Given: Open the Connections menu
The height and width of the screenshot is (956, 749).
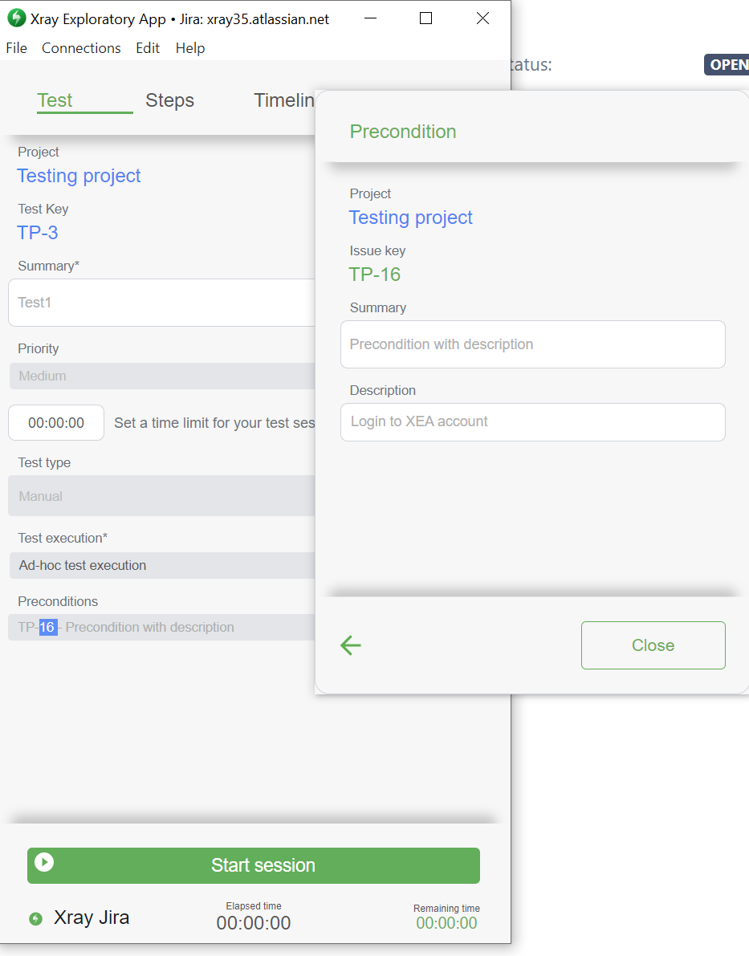Looking at the screenshot, I should tap(81, 48).
